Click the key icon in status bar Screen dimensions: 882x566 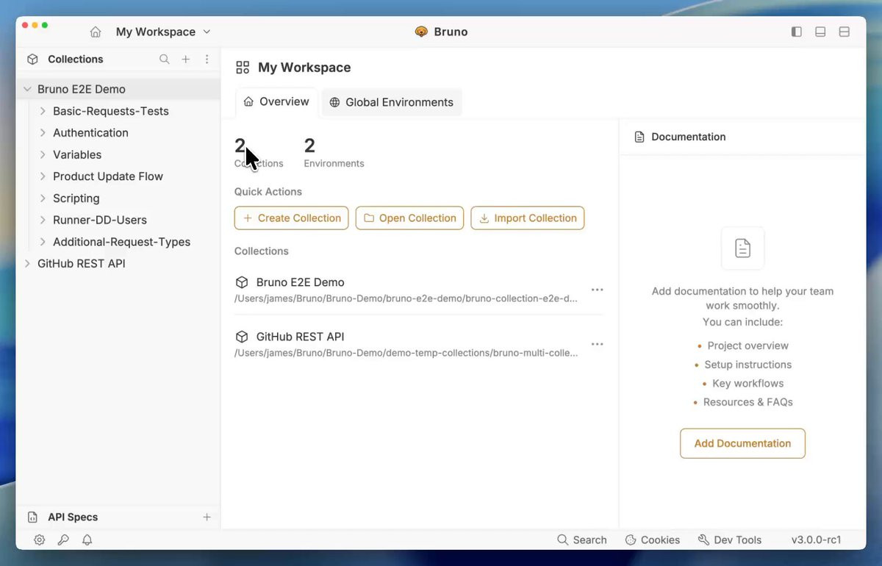[x=63, y=540]
